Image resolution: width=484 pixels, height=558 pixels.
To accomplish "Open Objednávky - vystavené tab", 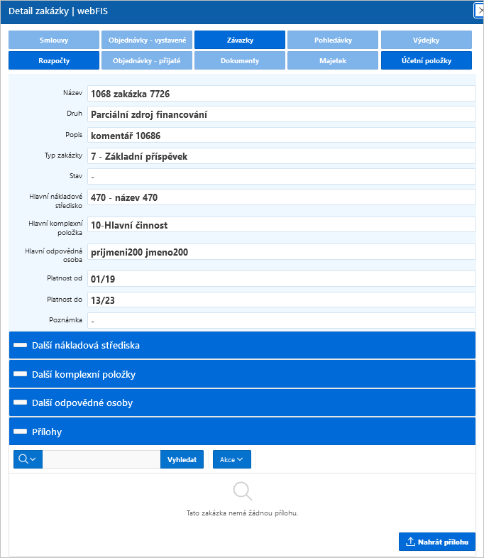I will (x=147, y=40).
